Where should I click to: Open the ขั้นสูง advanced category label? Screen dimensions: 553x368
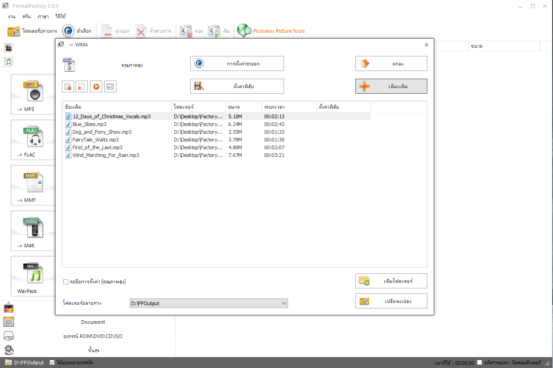click(93, 350)
